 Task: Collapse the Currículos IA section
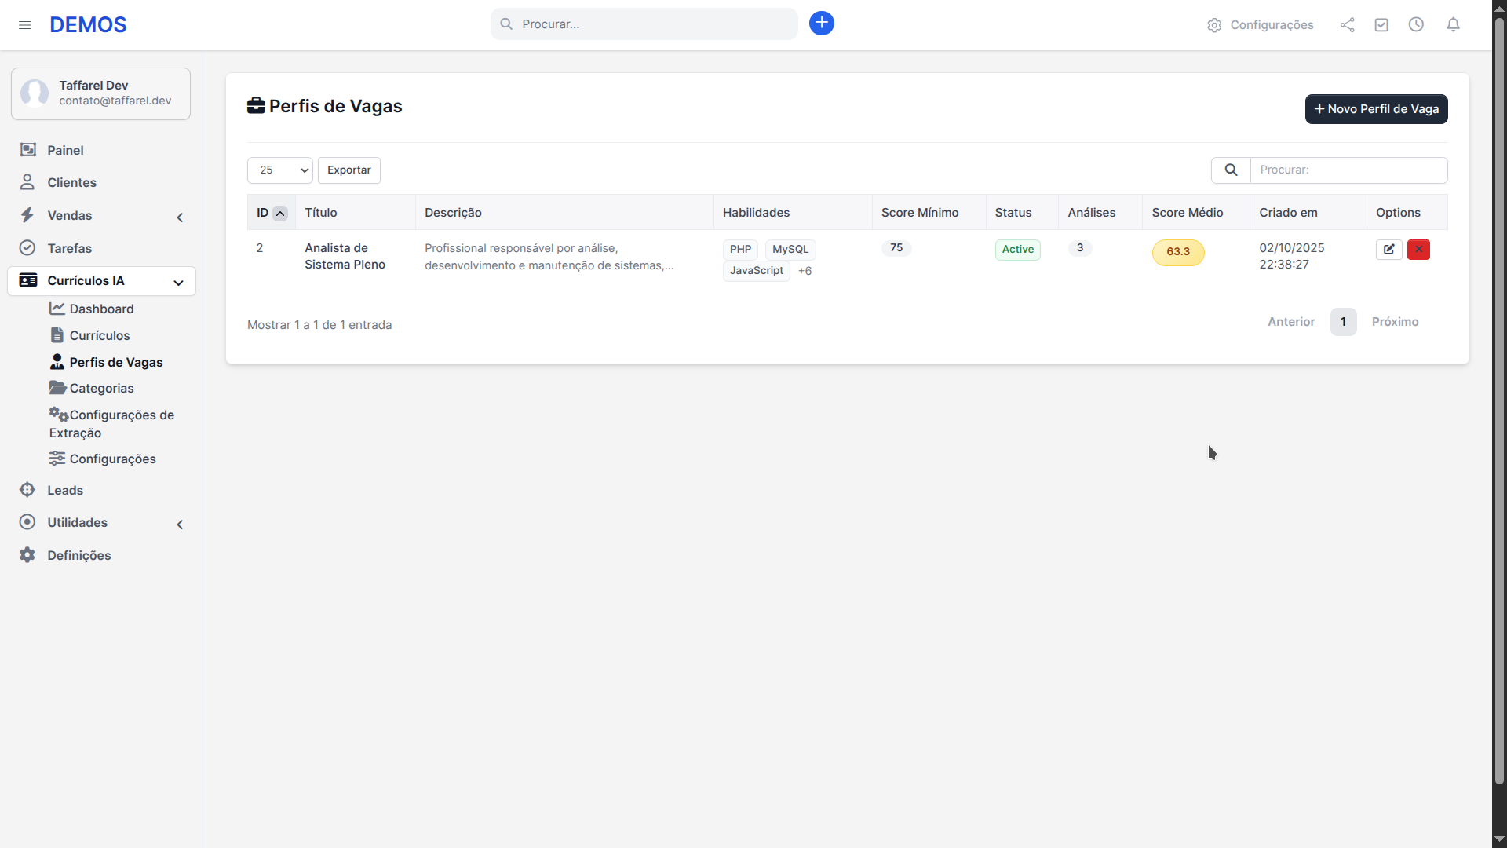coord(178,283)
